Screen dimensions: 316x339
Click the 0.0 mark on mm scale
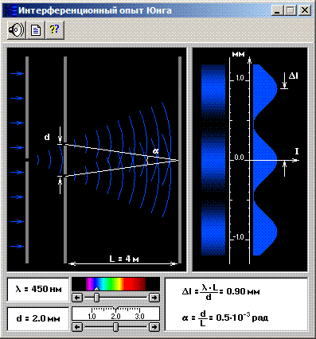(x=239, y=158)
